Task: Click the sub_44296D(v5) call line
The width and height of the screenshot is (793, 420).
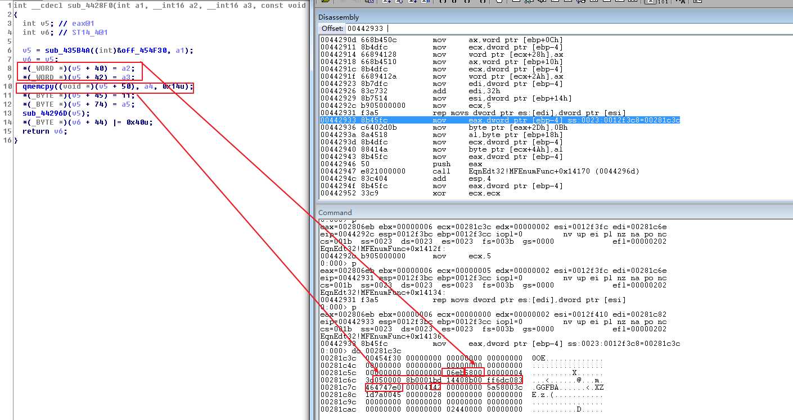Action: click(x=56, y=113)
